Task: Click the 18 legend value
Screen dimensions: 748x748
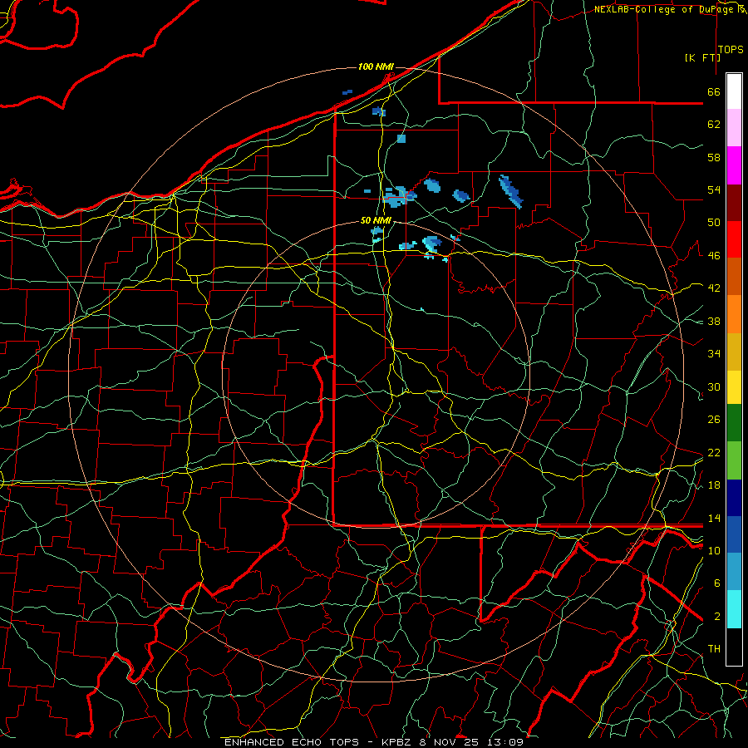Action: (x=714, y=485)
